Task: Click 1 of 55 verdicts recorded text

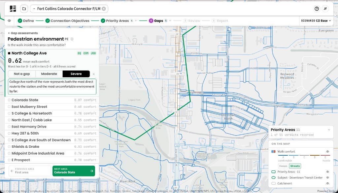Action: point(292,135)
